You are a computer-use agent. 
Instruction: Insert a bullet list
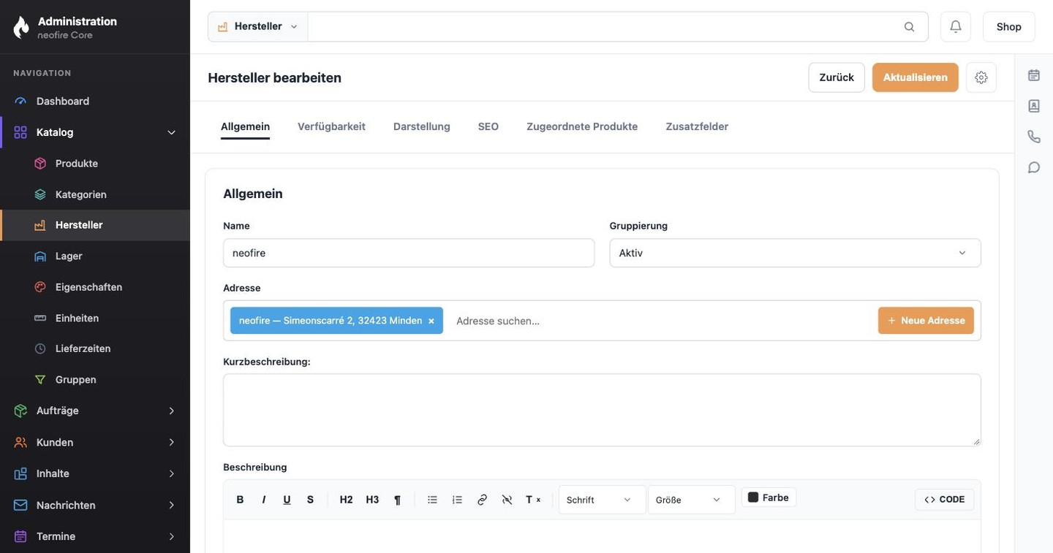click(432, 500)
